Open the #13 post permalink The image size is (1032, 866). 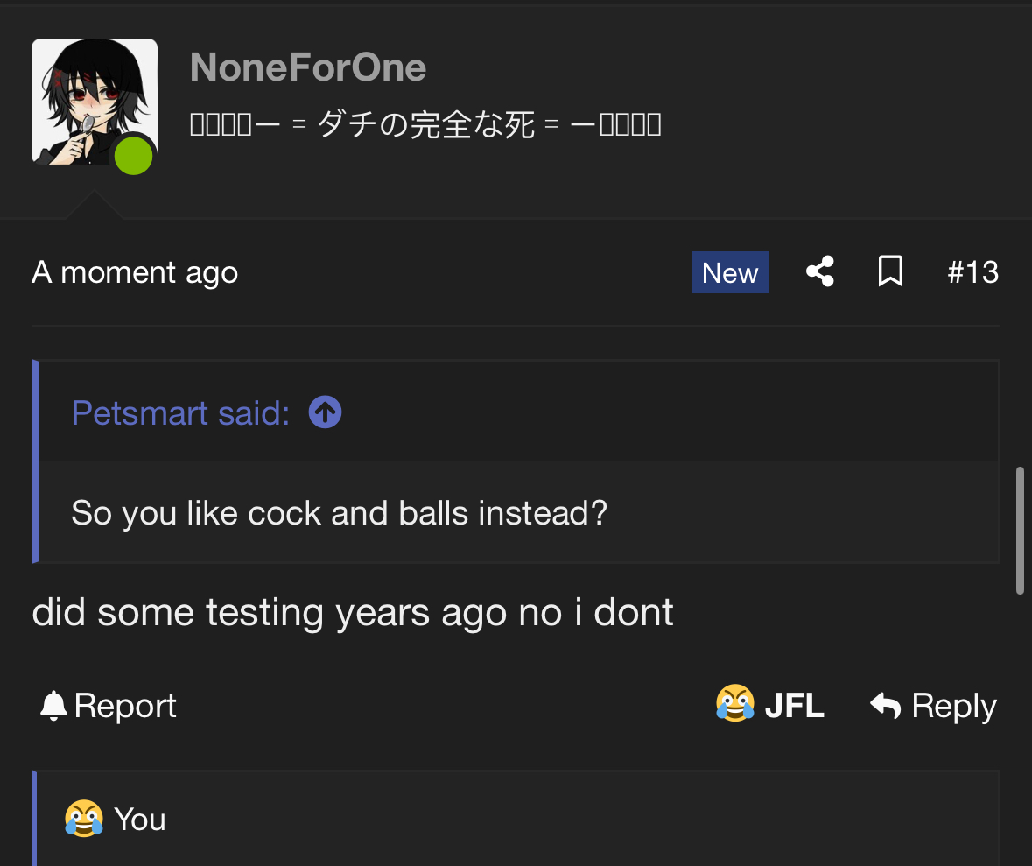pos(972,272)
